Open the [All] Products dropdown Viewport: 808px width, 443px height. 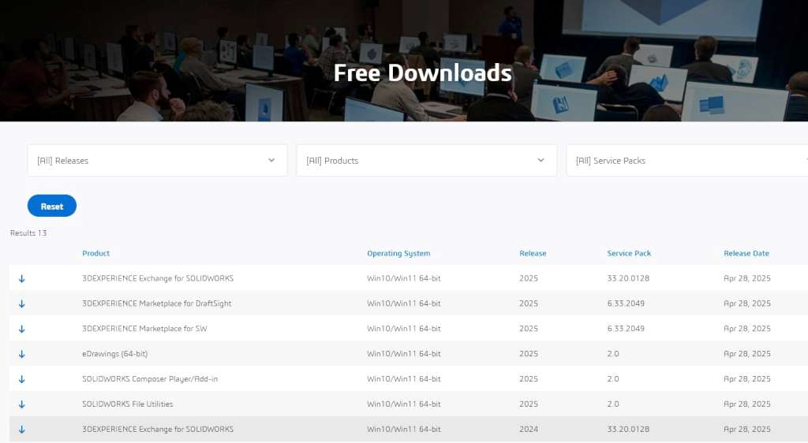pos(427,161)
